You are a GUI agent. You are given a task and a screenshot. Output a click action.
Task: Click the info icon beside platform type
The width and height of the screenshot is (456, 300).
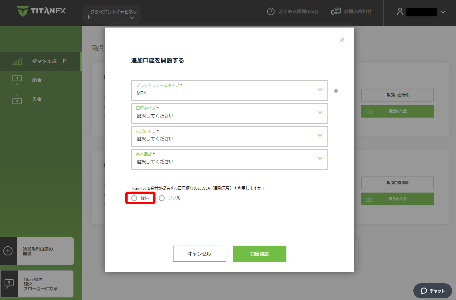pos(336,91)
